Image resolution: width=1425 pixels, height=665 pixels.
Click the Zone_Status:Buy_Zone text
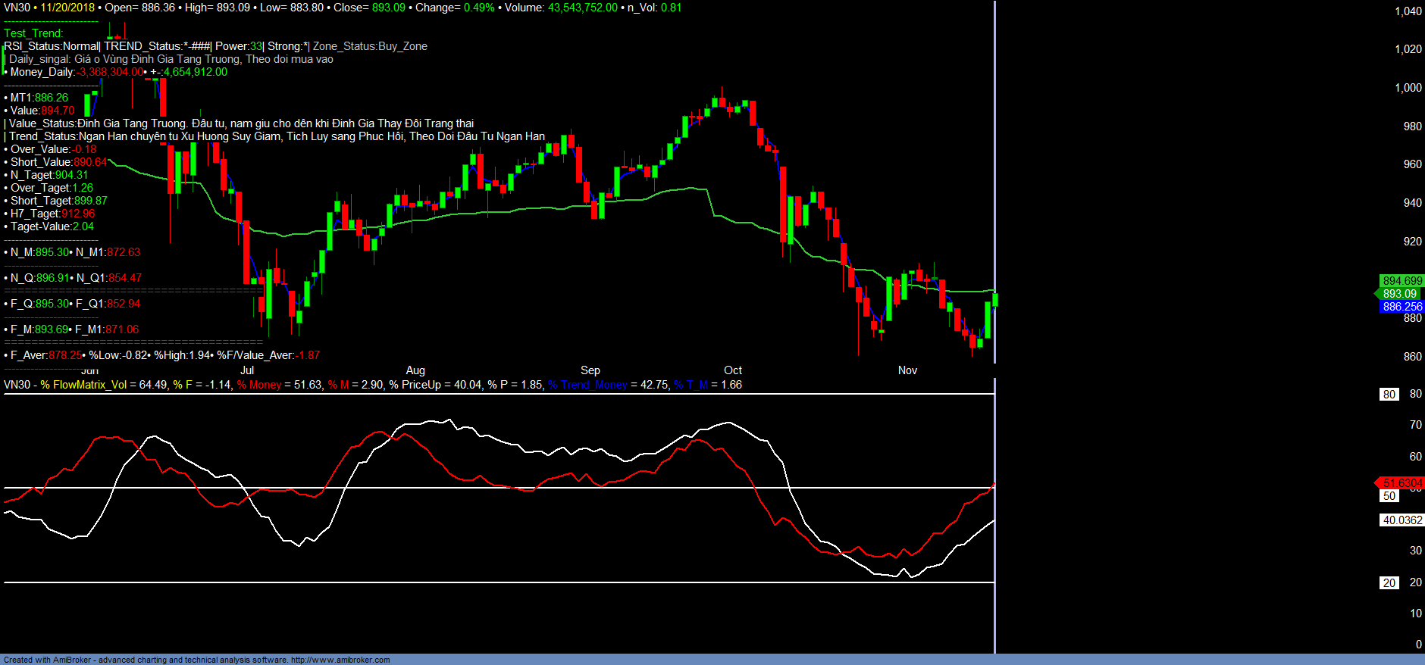(370, 46)
